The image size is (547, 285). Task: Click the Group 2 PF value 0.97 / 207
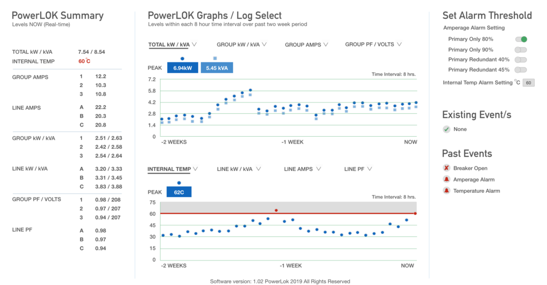pos(108,209)
